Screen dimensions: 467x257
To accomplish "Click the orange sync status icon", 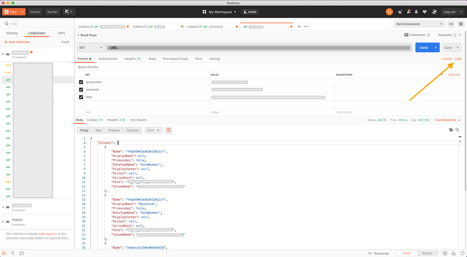I will [x=389, y=12].
